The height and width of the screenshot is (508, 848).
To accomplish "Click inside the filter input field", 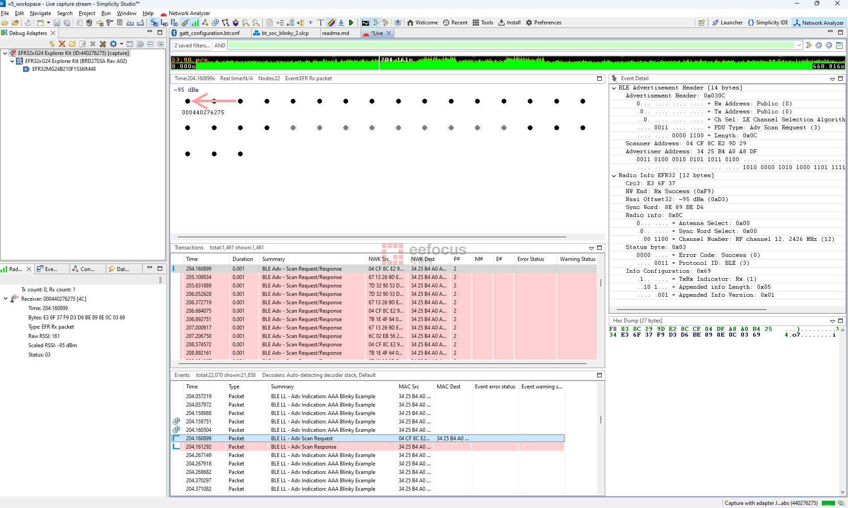I will click(510, 45).
